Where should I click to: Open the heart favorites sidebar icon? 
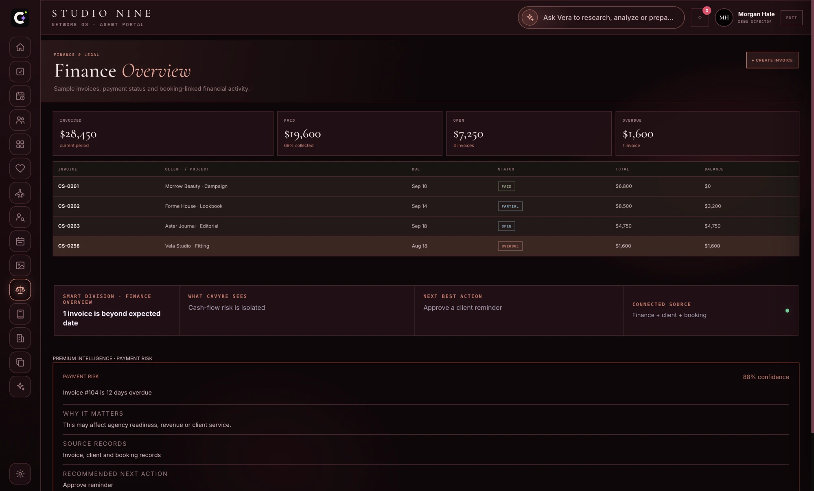point(20,169)
